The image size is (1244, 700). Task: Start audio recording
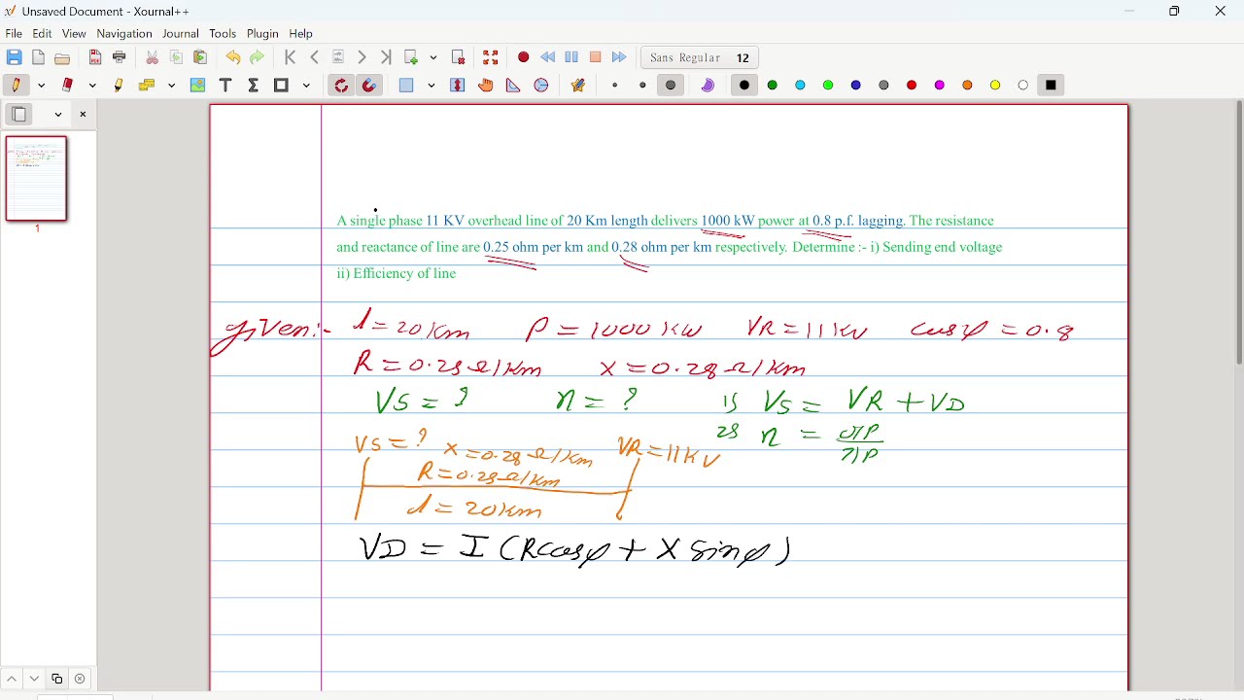(x=524, y=58)
